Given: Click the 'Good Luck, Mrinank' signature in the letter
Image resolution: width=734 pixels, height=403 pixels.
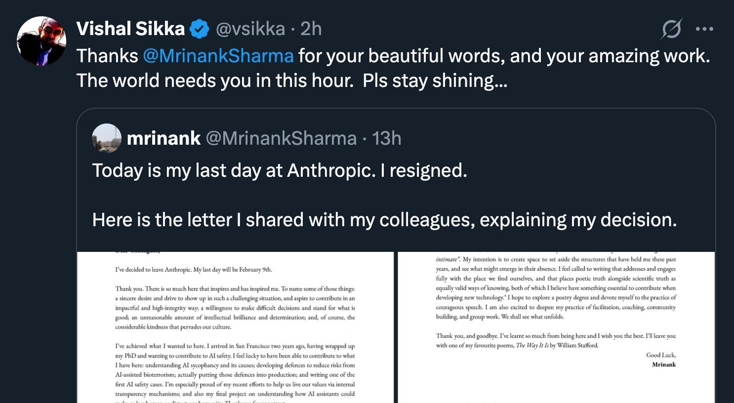Looking at the screenshot, I should click(x=661, y=360).
